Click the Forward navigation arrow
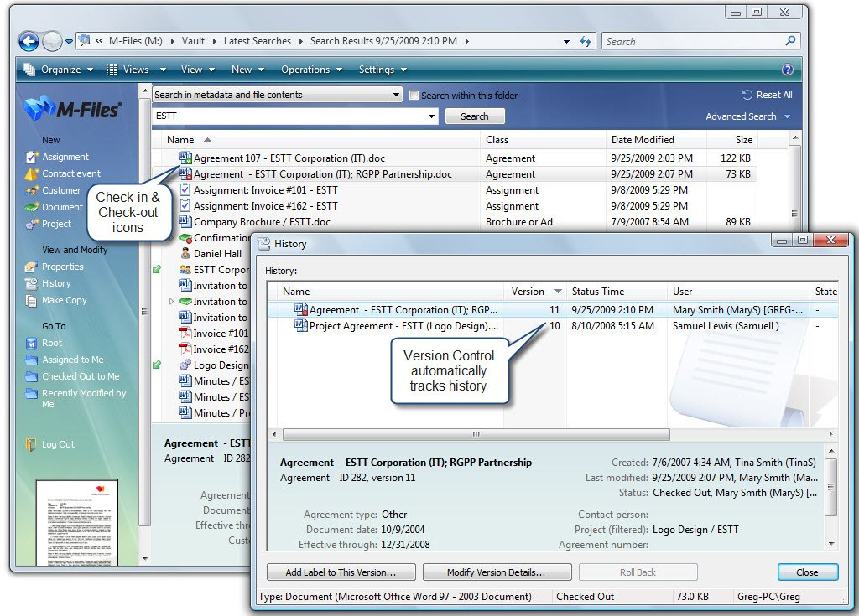 click(52, 41)
